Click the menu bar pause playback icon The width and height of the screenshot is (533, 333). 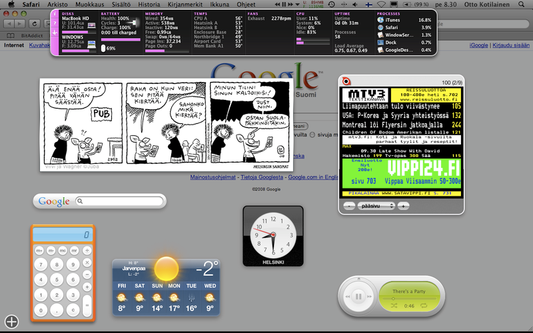click(284, 5)
